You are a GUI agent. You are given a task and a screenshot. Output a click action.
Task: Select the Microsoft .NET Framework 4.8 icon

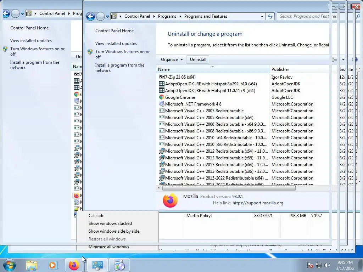161,104
